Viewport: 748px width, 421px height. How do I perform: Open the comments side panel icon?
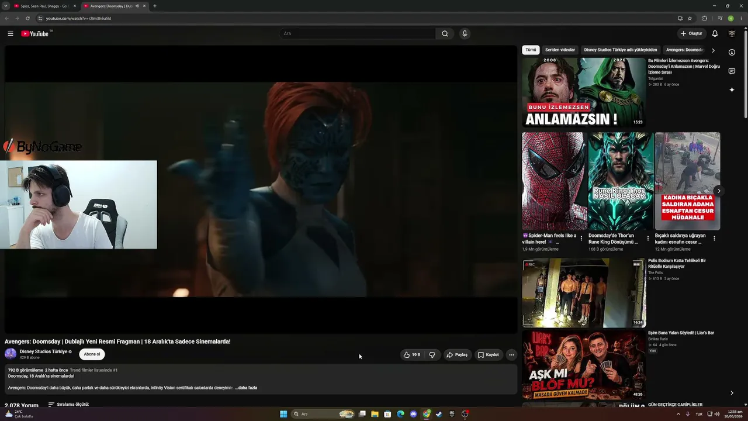point(732,71)
